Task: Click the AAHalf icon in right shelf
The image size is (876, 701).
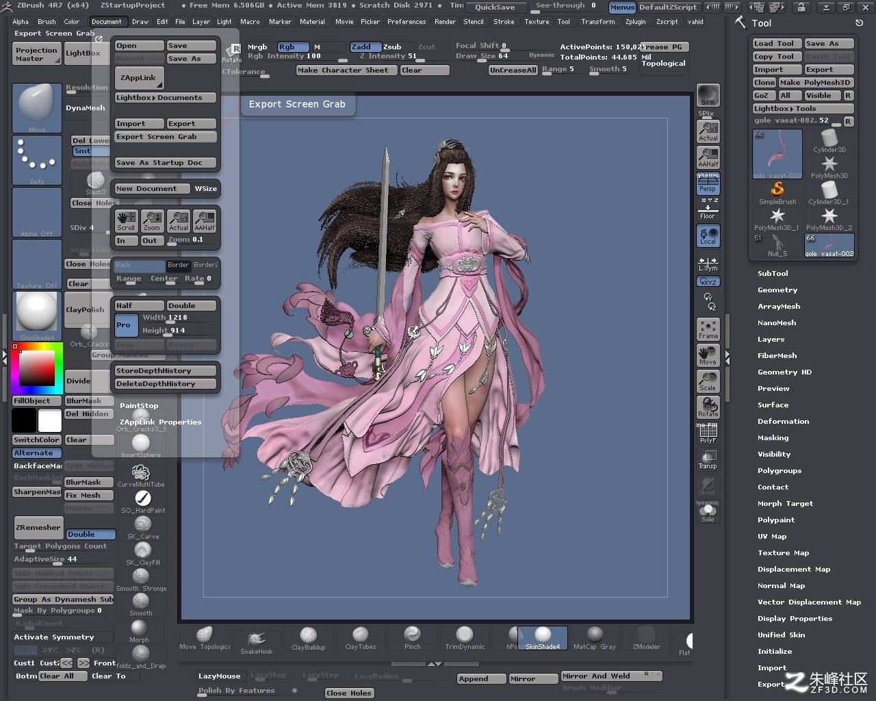Action: (x=708, y=157)
